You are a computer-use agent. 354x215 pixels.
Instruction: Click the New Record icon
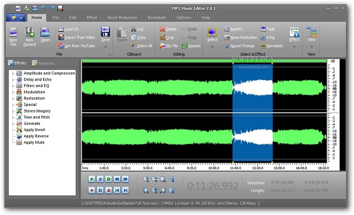(x=30, y=32)
